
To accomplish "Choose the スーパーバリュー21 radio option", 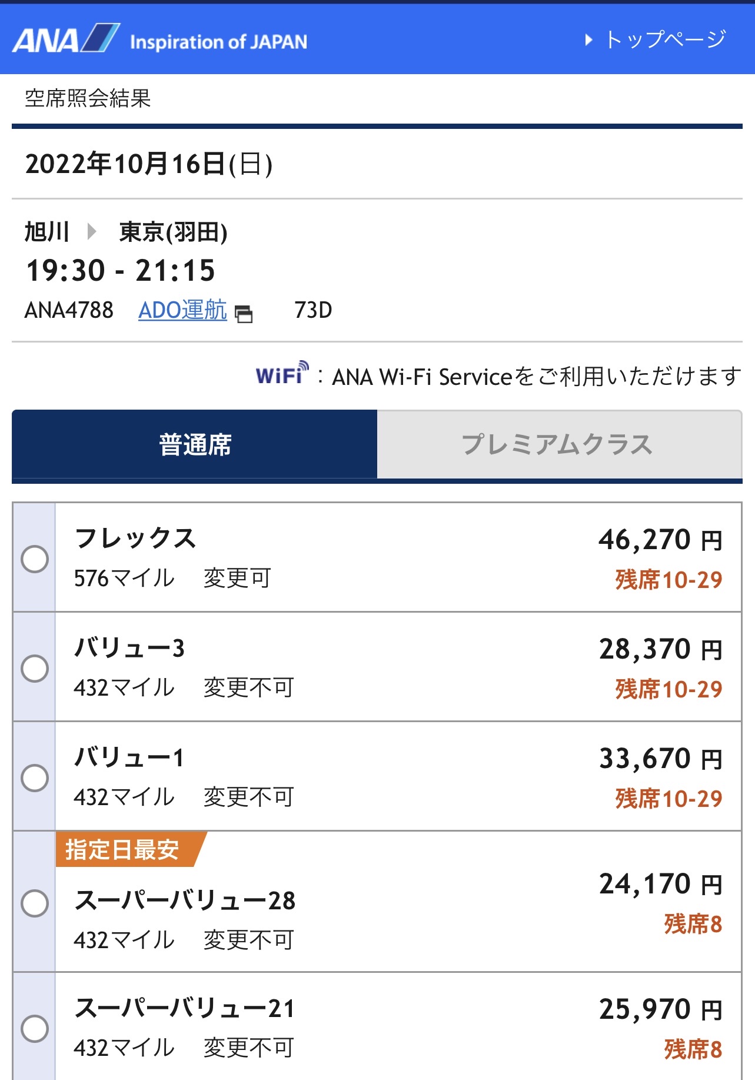I will tap(35, 1028).
